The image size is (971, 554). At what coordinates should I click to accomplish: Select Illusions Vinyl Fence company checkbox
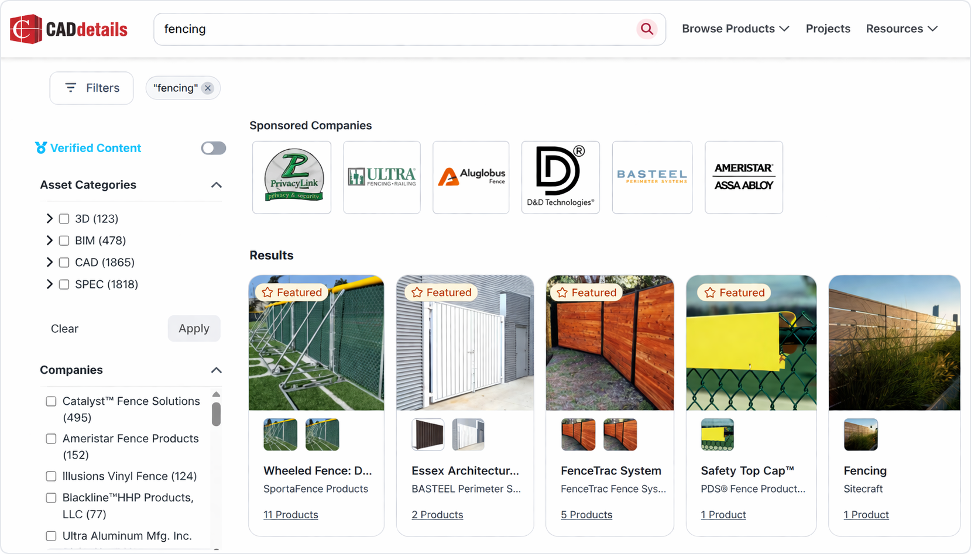[52, 476]
